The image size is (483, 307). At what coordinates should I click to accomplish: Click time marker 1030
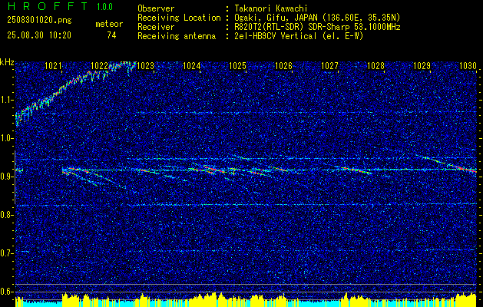(x=468, y=65)
